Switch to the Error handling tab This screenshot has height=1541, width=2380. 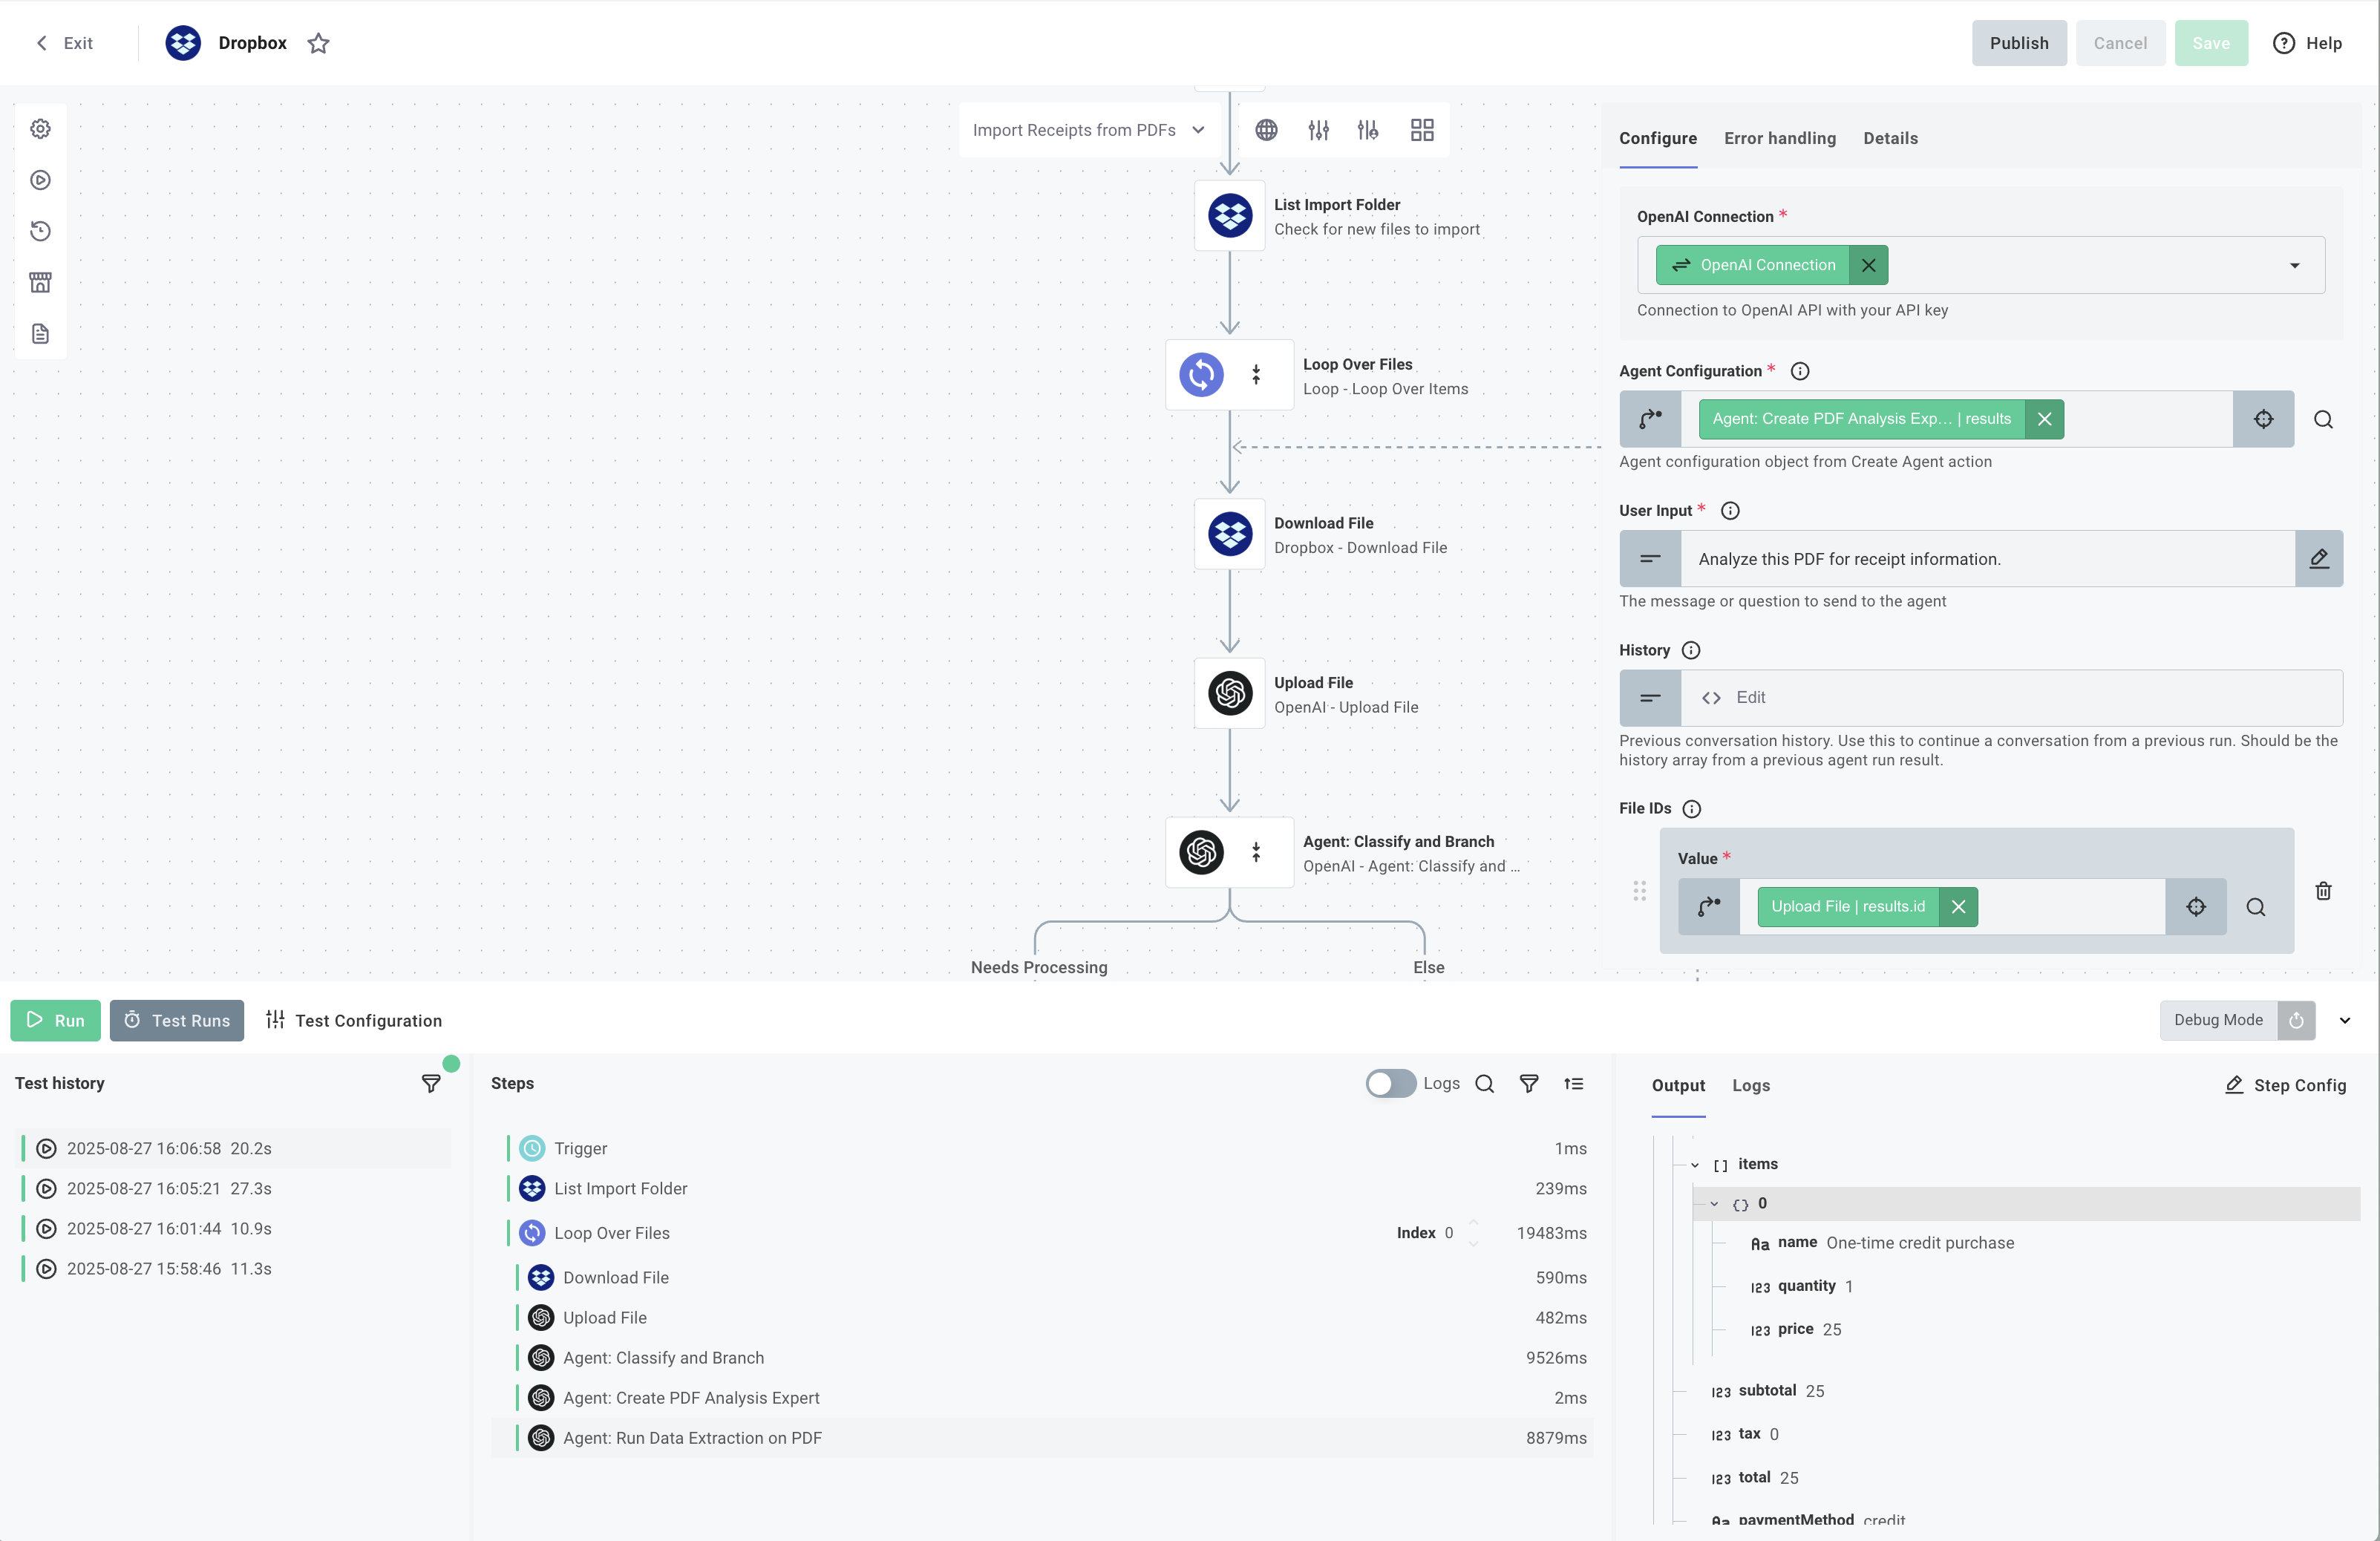pyautogui.click(x=1780, y=138)
